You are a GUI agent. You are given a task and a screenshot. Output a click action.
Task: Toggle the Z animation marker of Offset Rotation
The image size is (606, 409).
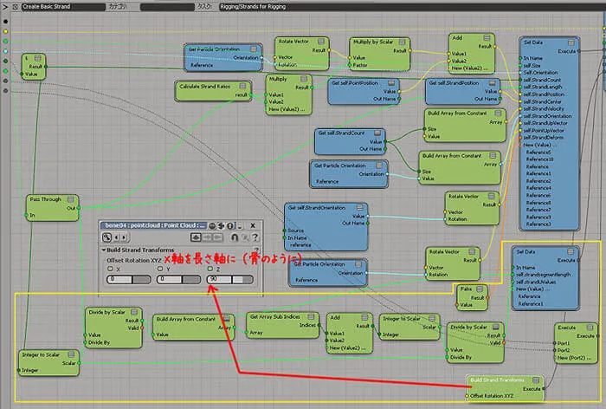coord(210,269)
